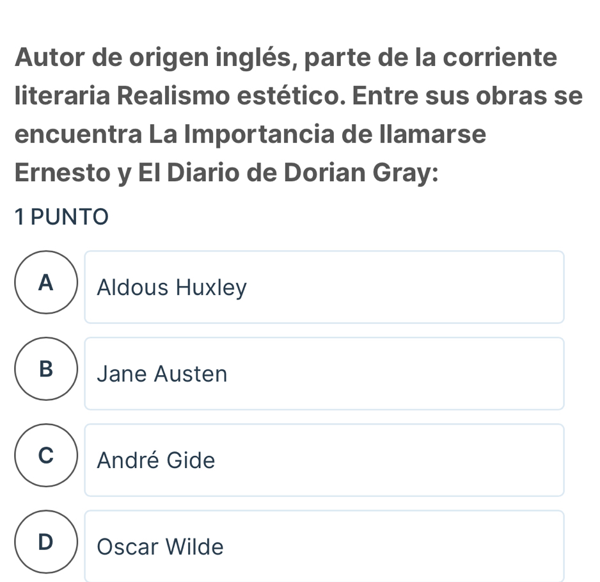Click the '1 PUNTO' label
Image resolution: width=600 pixels, height=582 pixels.
(x=61, y=216)
